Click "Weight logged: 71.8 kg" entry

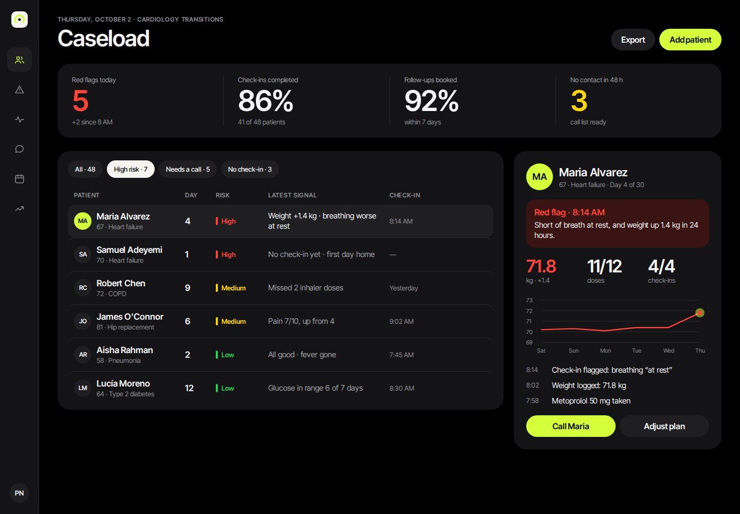[x=588, y=385]
